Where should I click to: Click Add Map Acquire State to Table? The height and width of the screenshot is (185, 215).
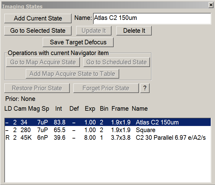[x=72, y=74]
